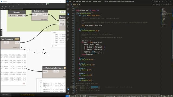Close the test.py editor tab

79,4
